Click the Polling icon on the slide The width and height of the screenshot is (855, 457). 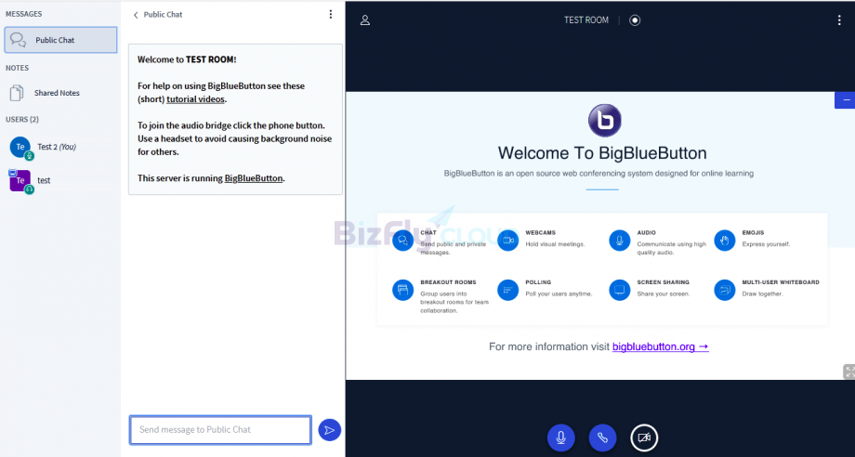[507, 290]
